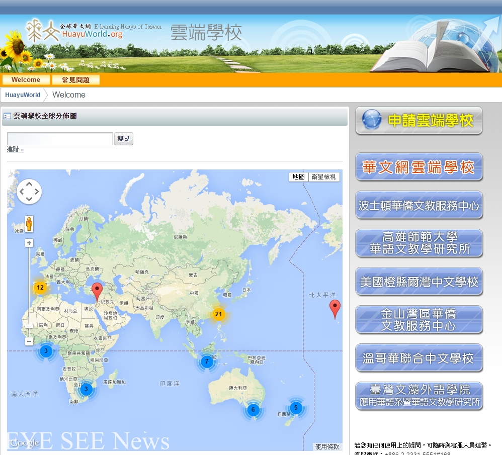
Task: Click the Welcome breadcrumb item
Action: 69,95
